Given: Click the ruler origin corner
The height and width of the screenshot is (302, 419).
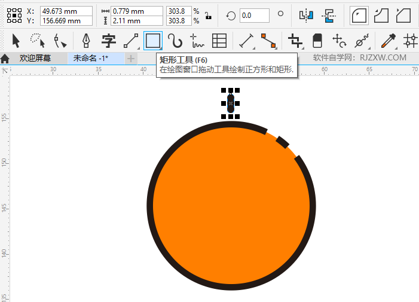Looking at the screenshot, I should point(5,71).
